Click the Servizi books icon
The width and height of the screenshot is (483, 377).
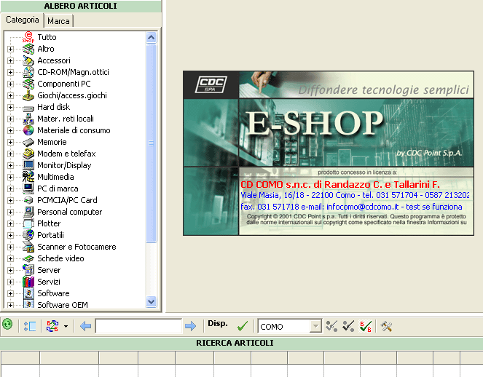click(x=28, y=282)
